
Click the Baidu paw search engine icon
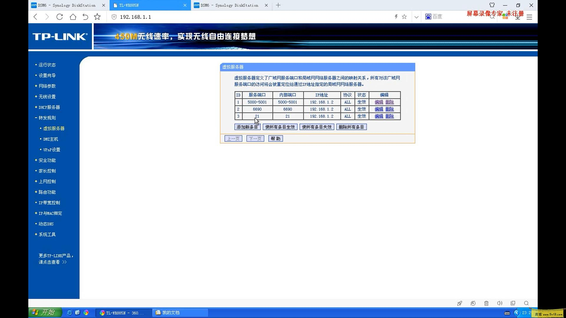pyautogui.click(x=428, y=16)
